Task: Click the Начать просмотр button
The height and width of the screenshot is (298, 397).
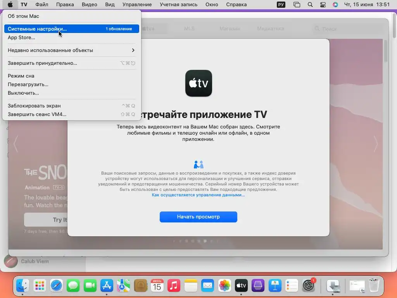Action: [x=198, y=217]
